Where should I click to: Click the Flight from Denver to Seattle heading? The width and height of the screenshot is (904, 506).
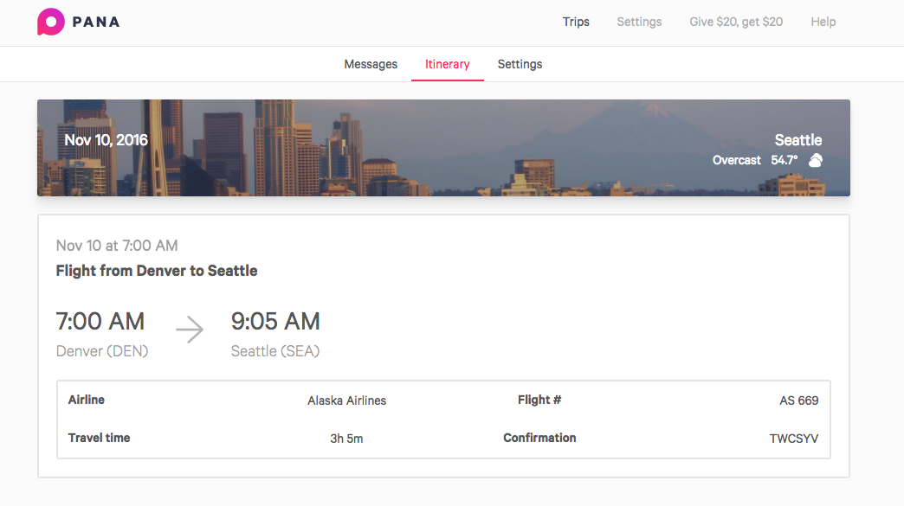tap(157, 271)
